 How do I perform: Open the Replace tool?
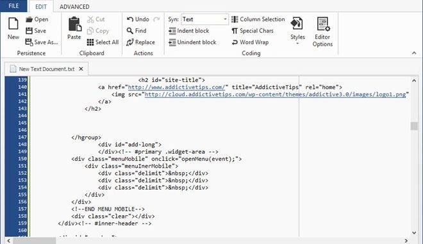click(x=140, y=42)
